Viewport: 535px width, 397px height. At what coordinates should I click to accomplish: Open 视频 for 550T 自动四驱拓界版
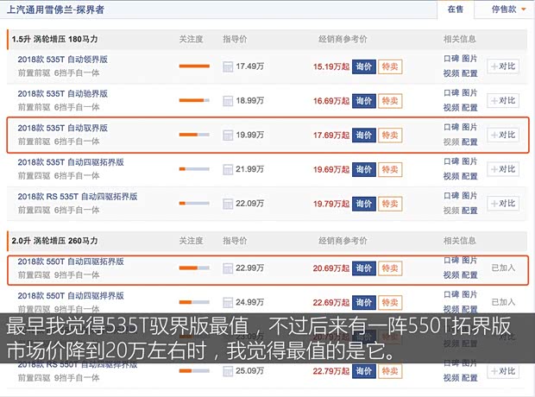tap(451, 275)
